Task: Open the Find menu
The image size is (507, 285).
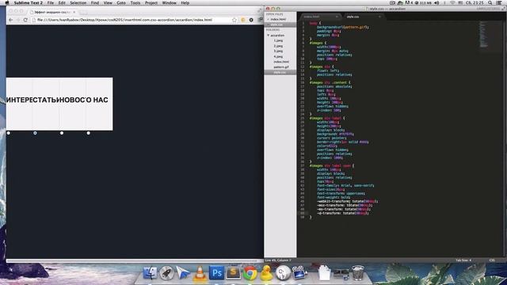Action: pyautogui.click(x=95, y=2)
